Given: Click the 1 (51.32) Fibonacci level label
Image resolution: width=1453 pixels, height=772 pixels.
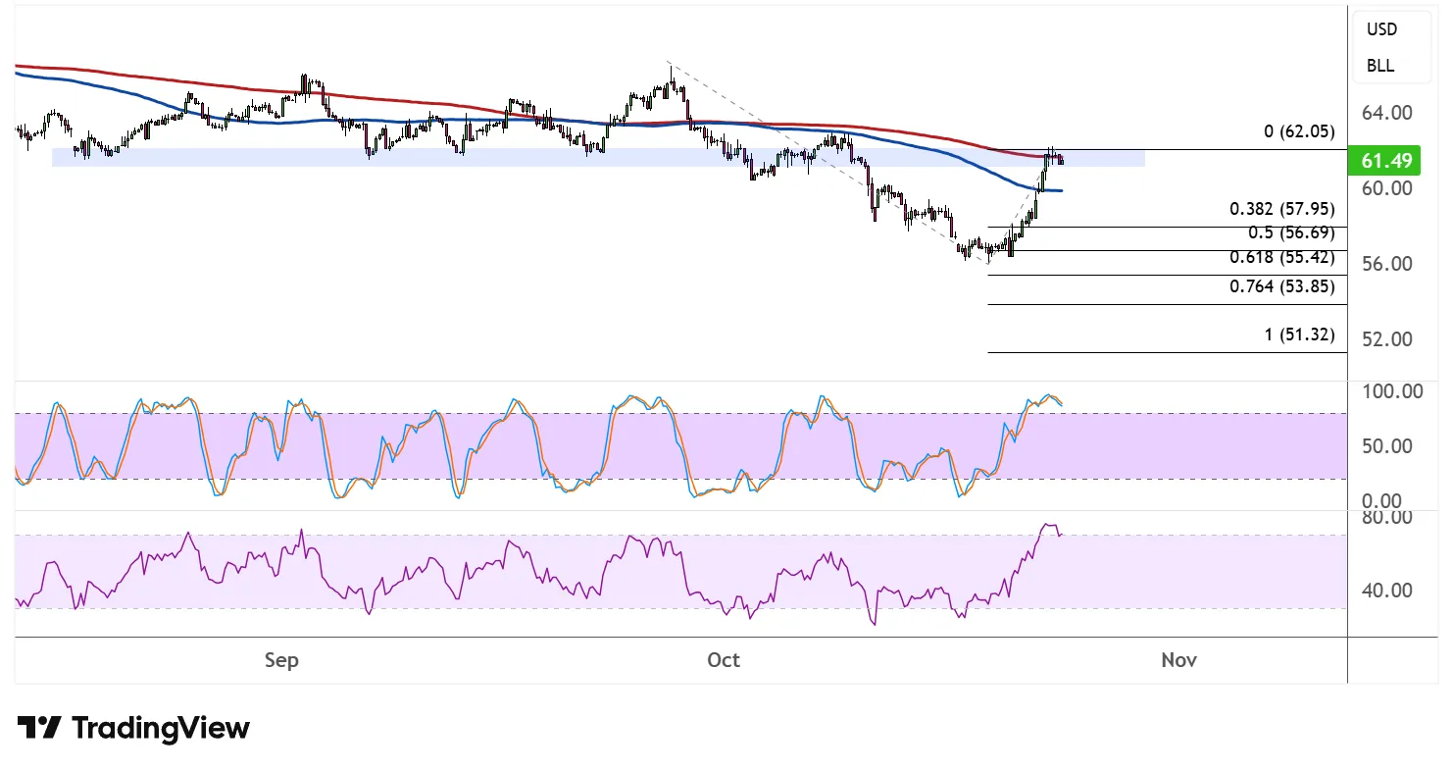Looking at the screenshot, I should click(1299, 335).
